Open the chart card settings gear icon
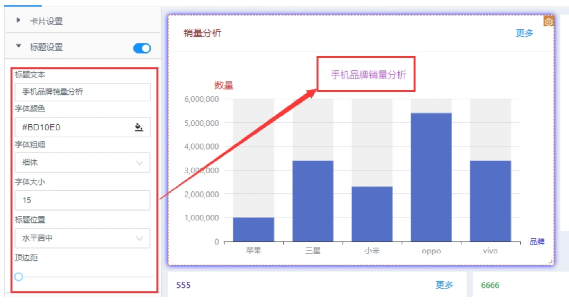This screenshot has width=569, height=305. tap(548, 22)
